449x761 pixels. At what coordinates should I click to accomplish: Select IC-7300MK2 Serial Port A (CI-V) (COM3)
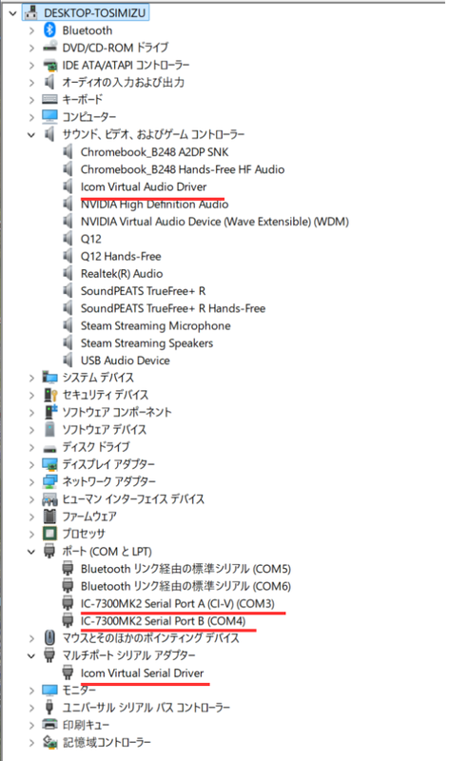[177, 604]
